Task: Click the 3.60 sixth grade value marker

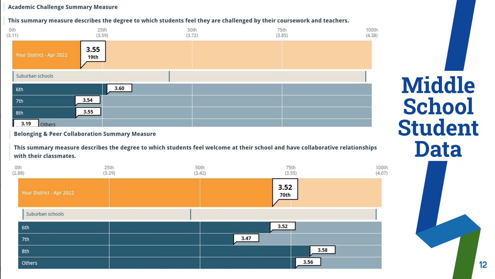Action: click(119, 88)
